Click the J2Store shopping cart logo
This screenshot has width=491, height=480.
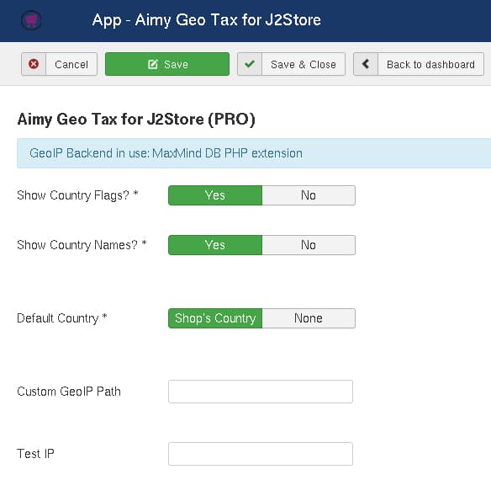click(31, 20)
